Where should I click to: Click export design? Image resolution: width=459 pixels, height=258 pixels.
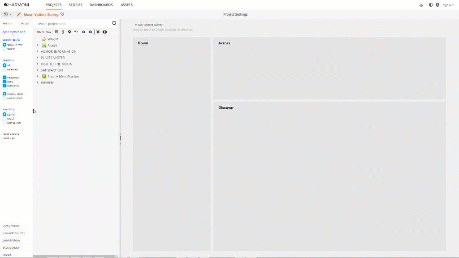(x=11, y=247)
